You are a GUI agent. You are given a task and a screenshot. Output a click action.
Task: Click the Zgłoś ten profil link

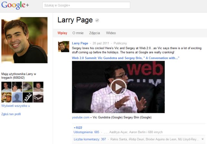click(x=11, y=114)
